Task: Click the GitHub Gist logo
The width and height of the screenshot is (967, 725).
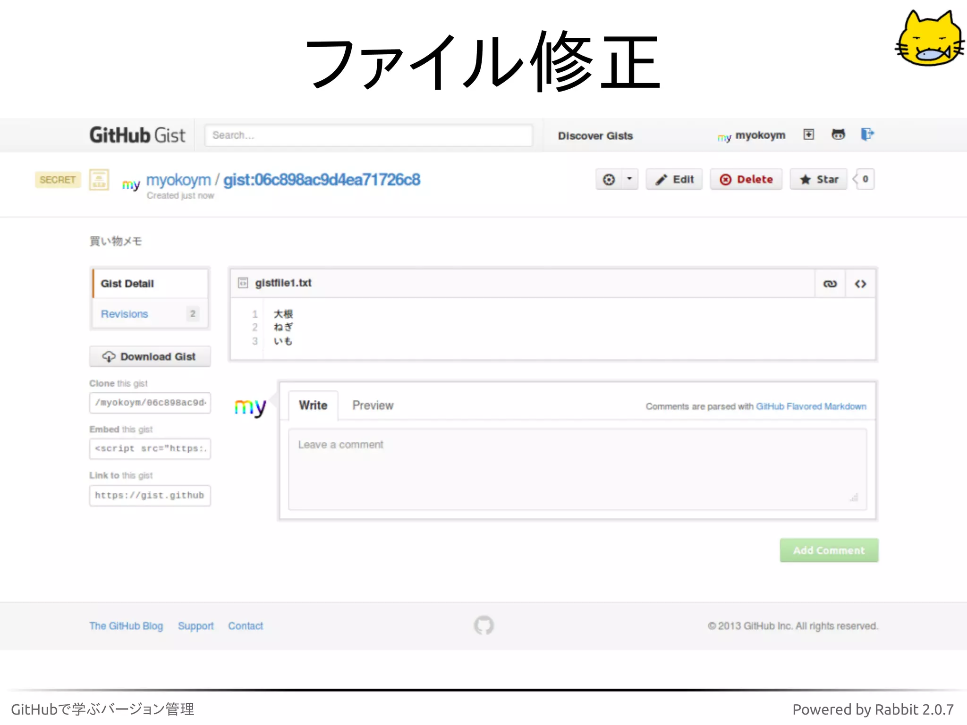Action: (x=137, y=135)
